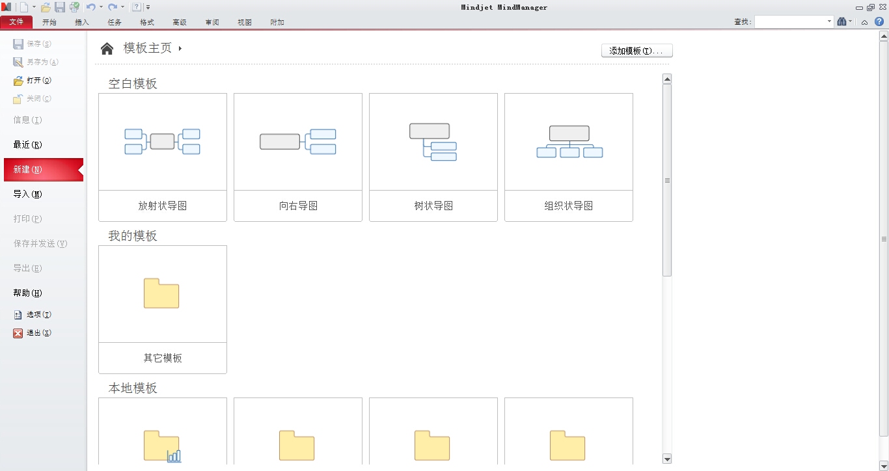Select the 放射状导图 blank template
Viewport: 889px width, 471px height.
click(x=163, y=157)
